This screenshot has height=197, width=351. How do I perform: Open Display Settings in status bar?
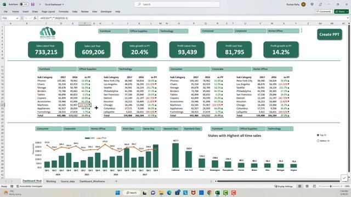point(284,186)
